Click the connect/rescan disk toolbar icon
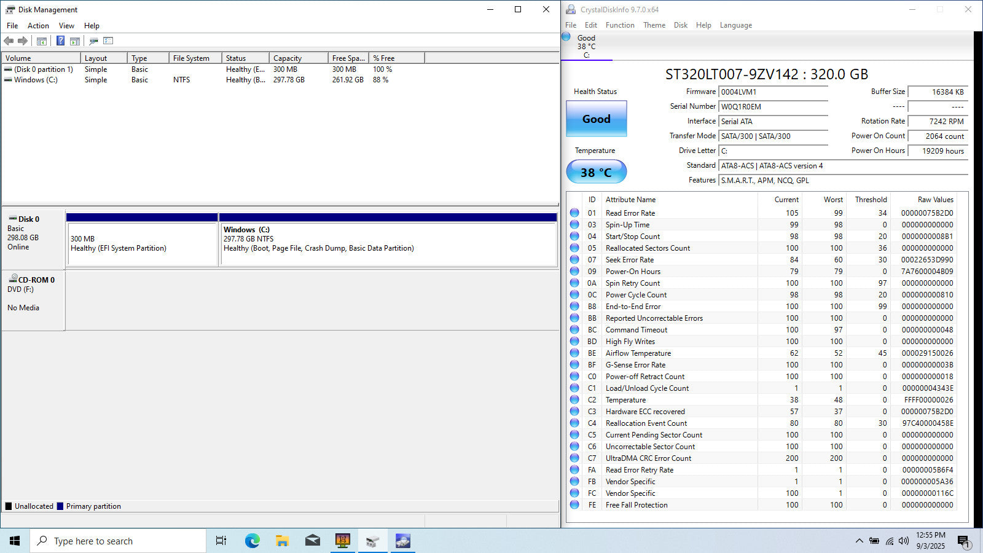 coord(93,41)
